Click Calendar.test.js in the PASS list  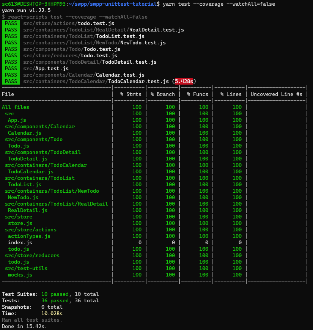(x=120, y=75)
